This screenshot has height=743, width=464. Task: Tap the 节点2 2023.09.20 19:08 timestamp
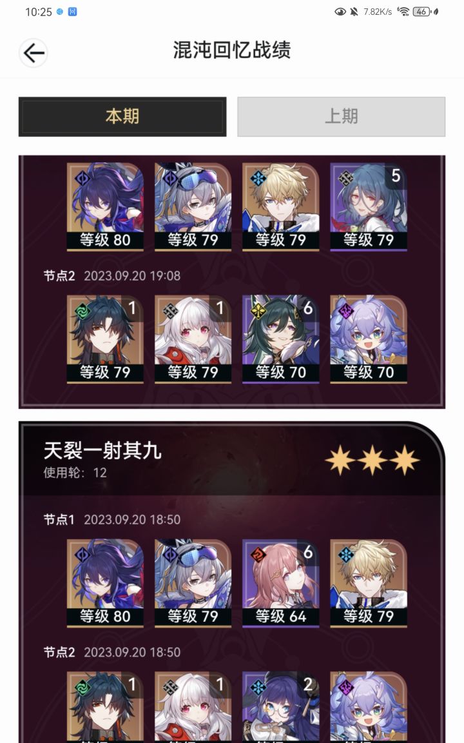111,276
